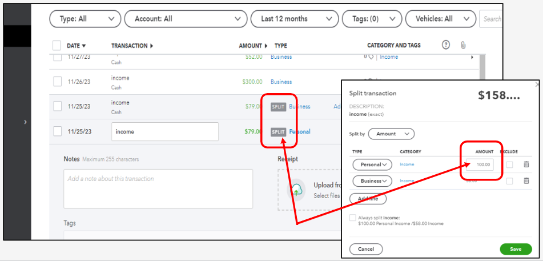Expand the collapsed left sidebar chevron
Image resolution: width=543 pixels, height=261 pixels.
pos(25,122)
